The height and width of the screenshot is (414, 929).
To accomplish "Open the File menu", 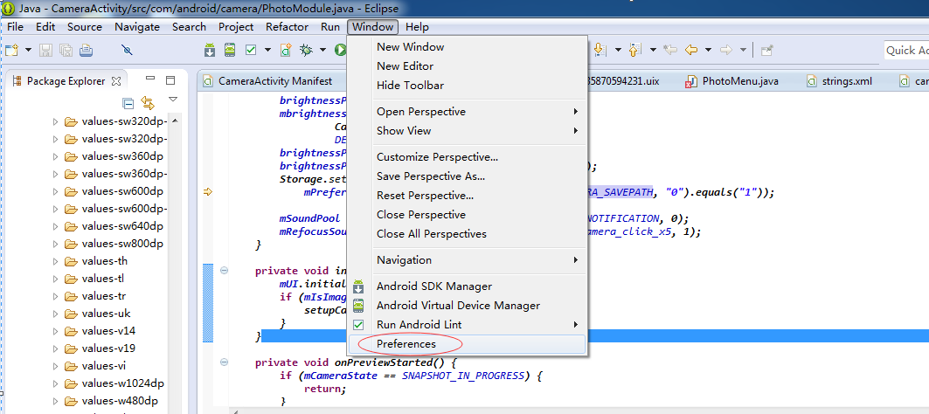I will [x=15, y=27].
